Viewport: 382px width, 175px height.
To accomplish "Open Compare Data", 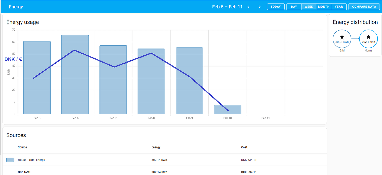I will [364, 7].
